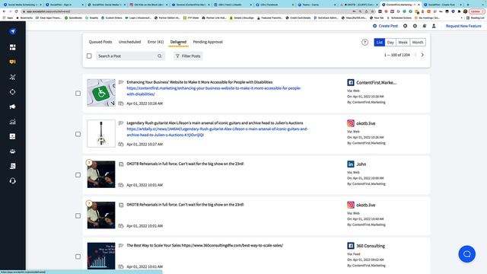Open the Delivered tab
Image resolution: width=487 pixels, height=274 pixels.
178,42
